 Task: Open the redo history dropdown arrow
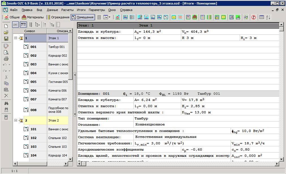pyautogui.click(x=10, y=71)
